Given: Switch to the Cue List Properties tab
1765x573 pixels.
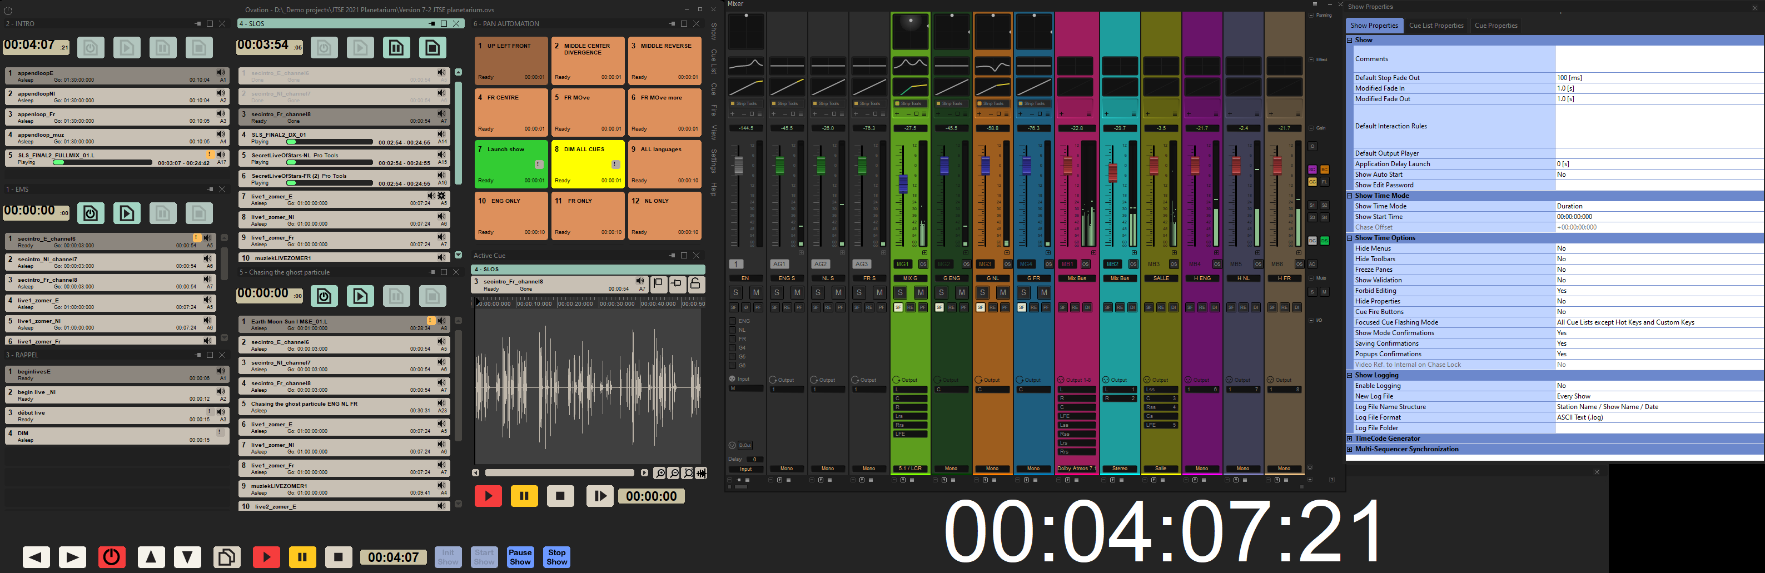Looking at the screenshot, I should point(1435,26).
